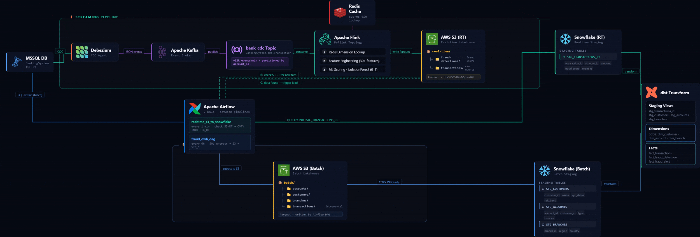The image size is (700, 237).
Task: Click the Parquet dt=YYYY-MM-DD/hr=HH note
Action: tap(453, 77)
